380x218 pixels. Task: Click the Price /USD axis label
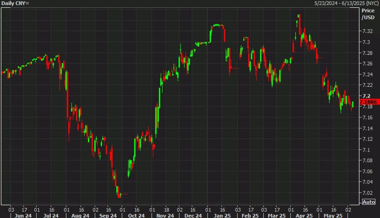pos(367,15)
